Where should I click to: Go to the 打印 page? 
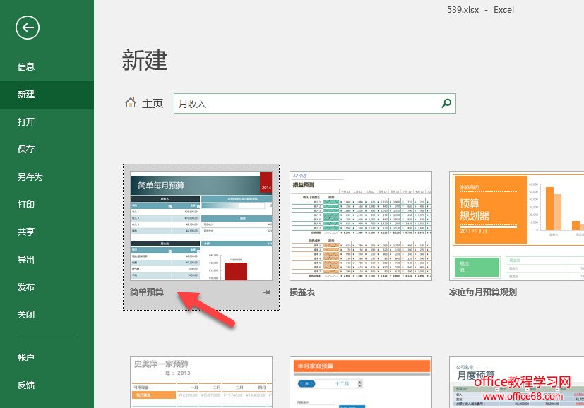point(26,205)
